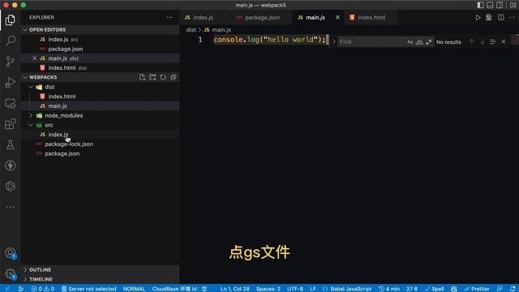Select main.js under dist folder

[101, 106]
